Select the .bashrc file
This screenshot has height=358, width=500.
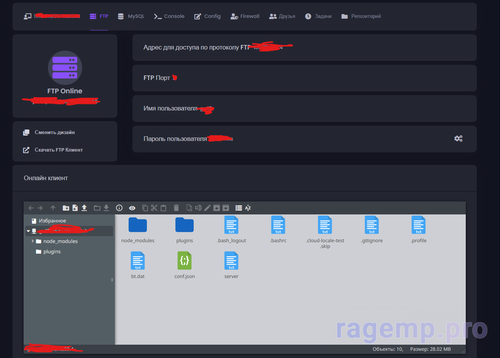tap(278, 230)
